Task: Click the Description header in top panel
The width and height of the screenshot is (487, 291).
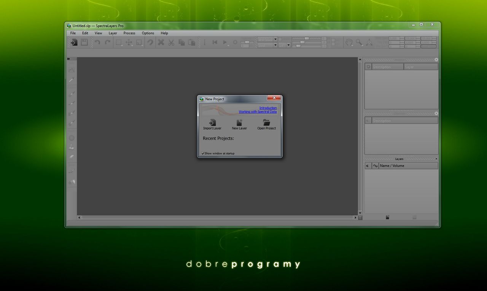Action: (x=387, y=67)
